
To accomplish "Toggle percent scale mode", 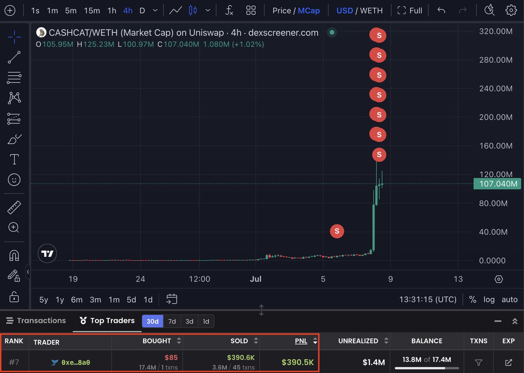I will 472,300.
